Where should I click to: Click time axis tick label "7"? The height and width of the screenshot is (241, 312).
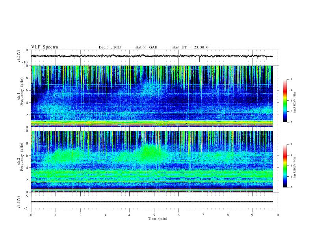tap(203, 215)
